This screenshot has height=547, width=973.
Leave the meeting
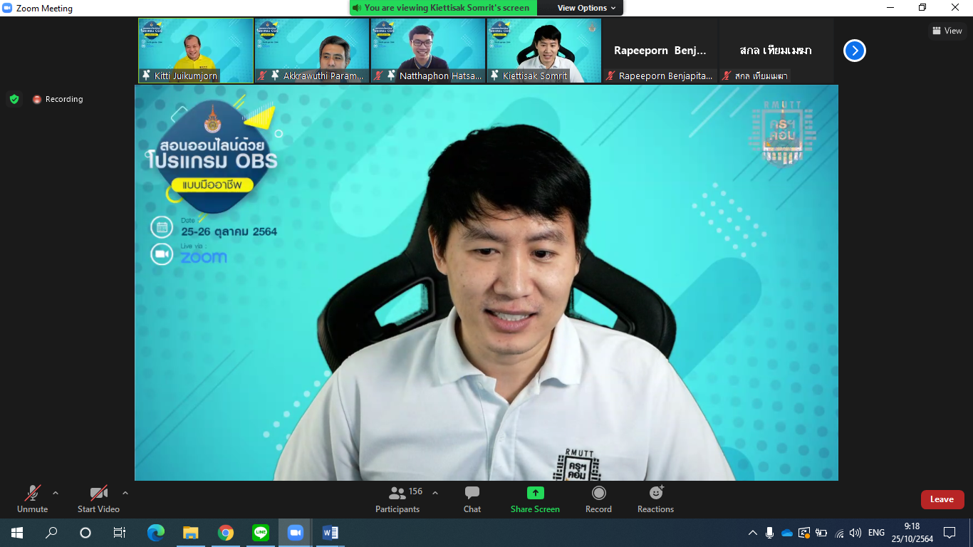(x=942, y=499)
